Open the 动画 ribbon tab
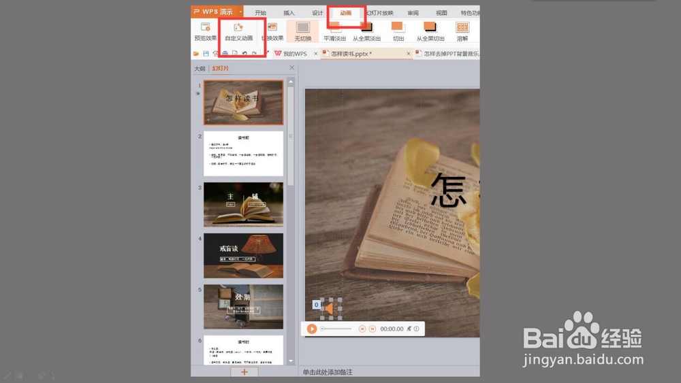 [x=346, y=13]
